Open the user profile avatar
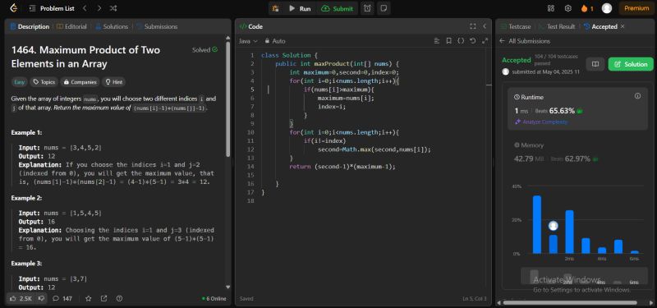657x308 pixels. pos(606,8)
